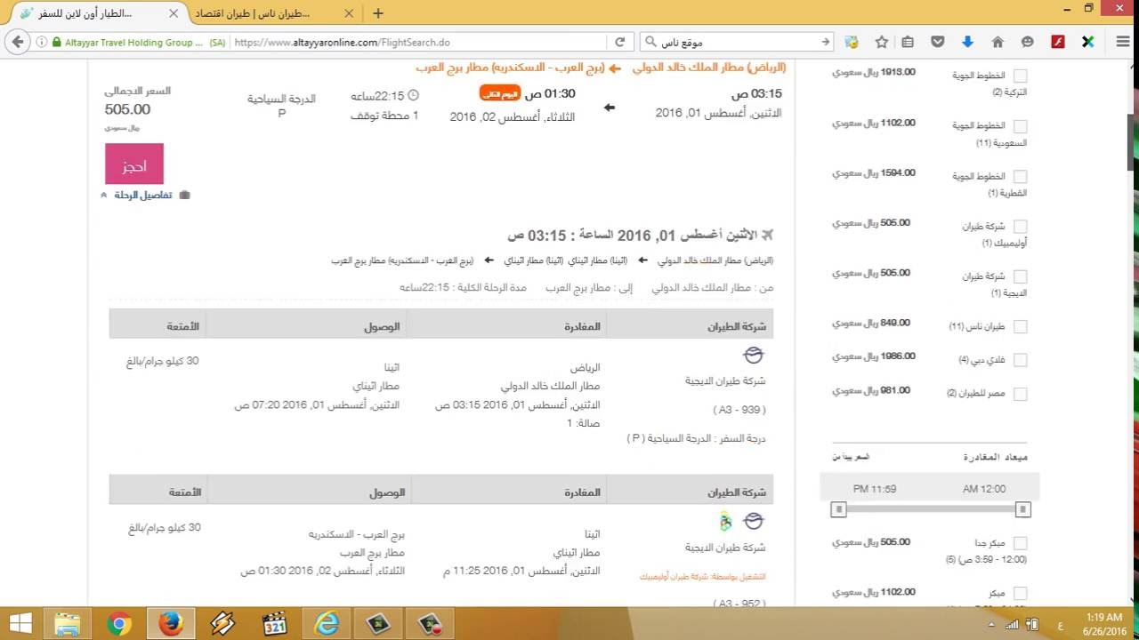Open the Firefox hamburger menu
1139x640 pixels.
1122,42
